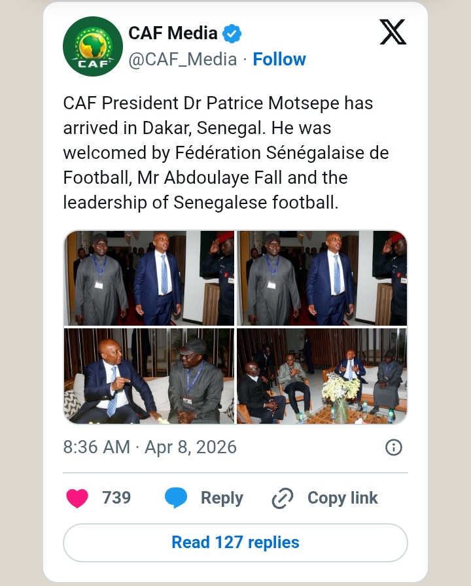Open the top-right photo in the grid
The width and height of the screenshot is (471, 586).
coord(322,278)
